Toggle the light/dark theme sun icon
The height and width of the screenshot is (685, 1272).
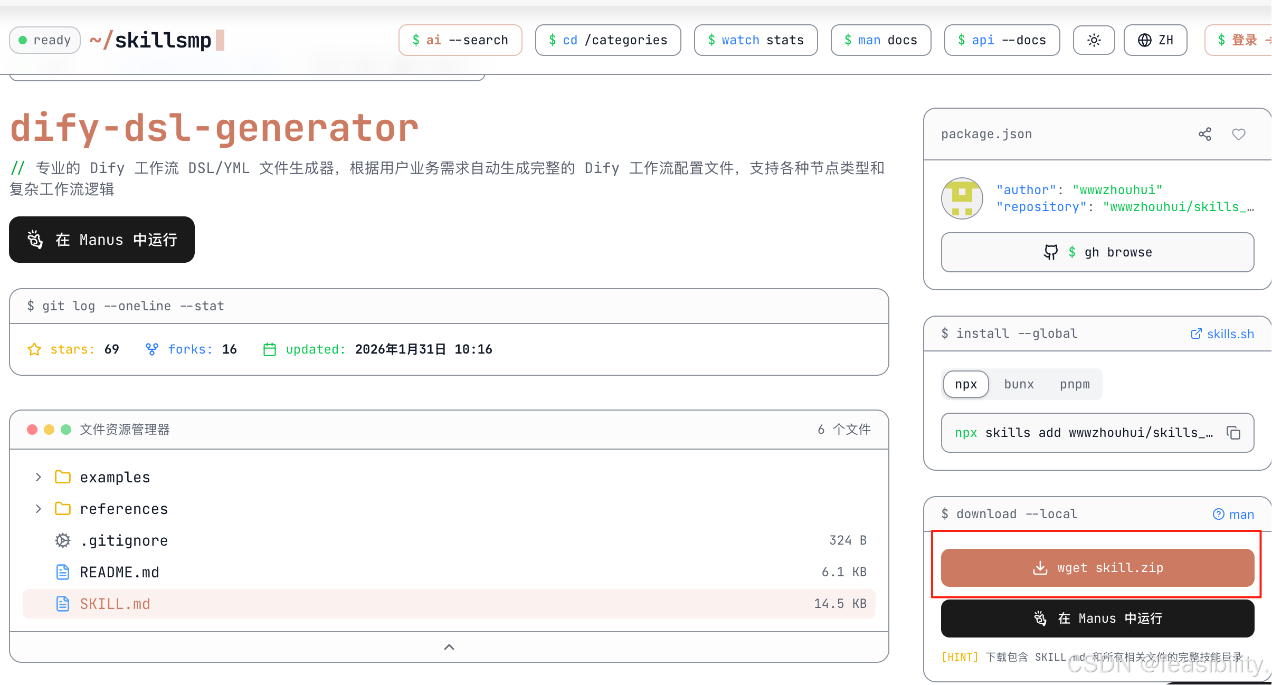coord(1094,40)
